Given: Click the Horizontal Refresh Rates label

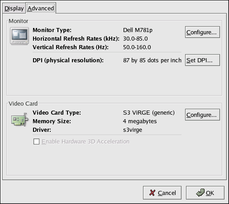Looking at the screenshot, I should pos(76,39).
